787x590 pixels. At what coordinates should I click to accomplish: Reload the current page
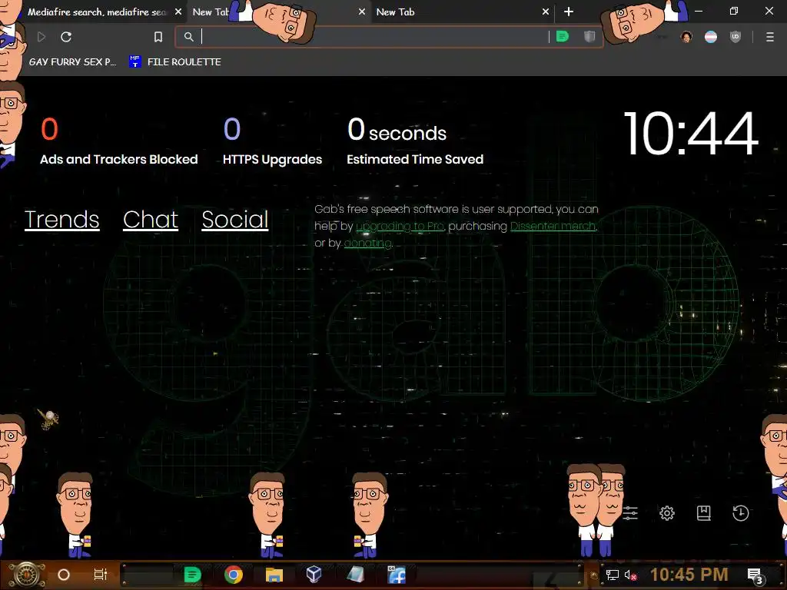coord(66,37)
